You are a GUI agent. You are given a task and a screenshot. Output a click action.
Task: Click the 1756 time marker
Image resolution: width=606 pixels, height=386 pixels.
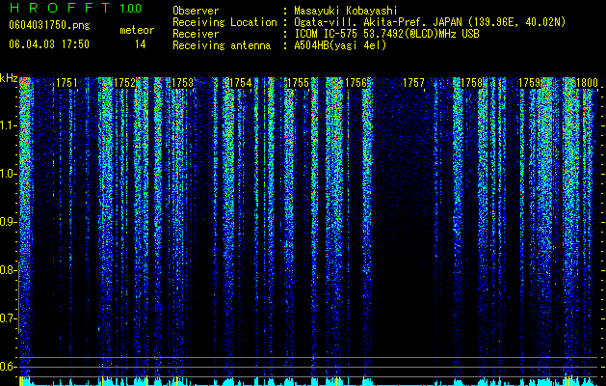(x=356, y=83)
